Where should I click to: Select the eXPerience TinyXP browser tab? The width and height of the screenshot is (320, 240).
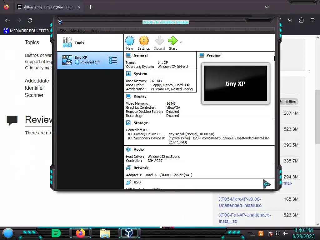[x=49, y=7]
